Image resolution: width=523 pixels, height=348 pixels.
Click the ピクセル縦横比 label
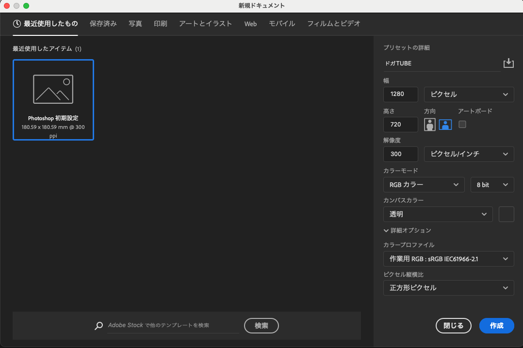pos(403,275)
